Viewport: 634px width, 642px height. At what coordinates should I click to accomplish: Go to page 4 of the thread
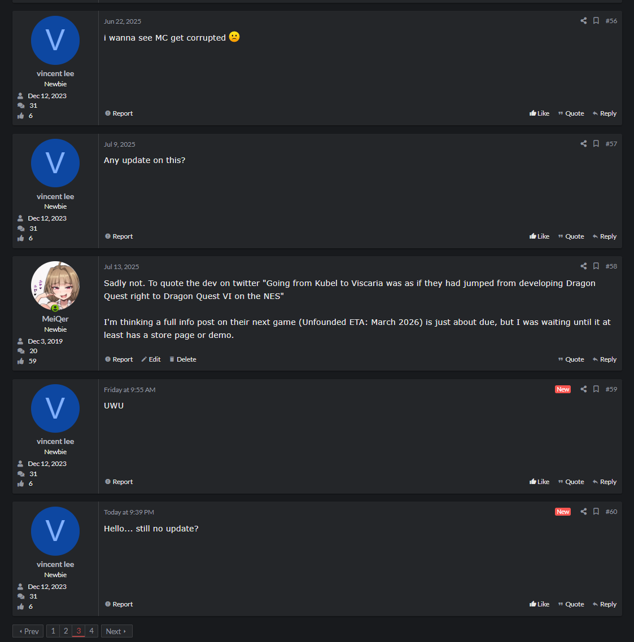point(91,631)
